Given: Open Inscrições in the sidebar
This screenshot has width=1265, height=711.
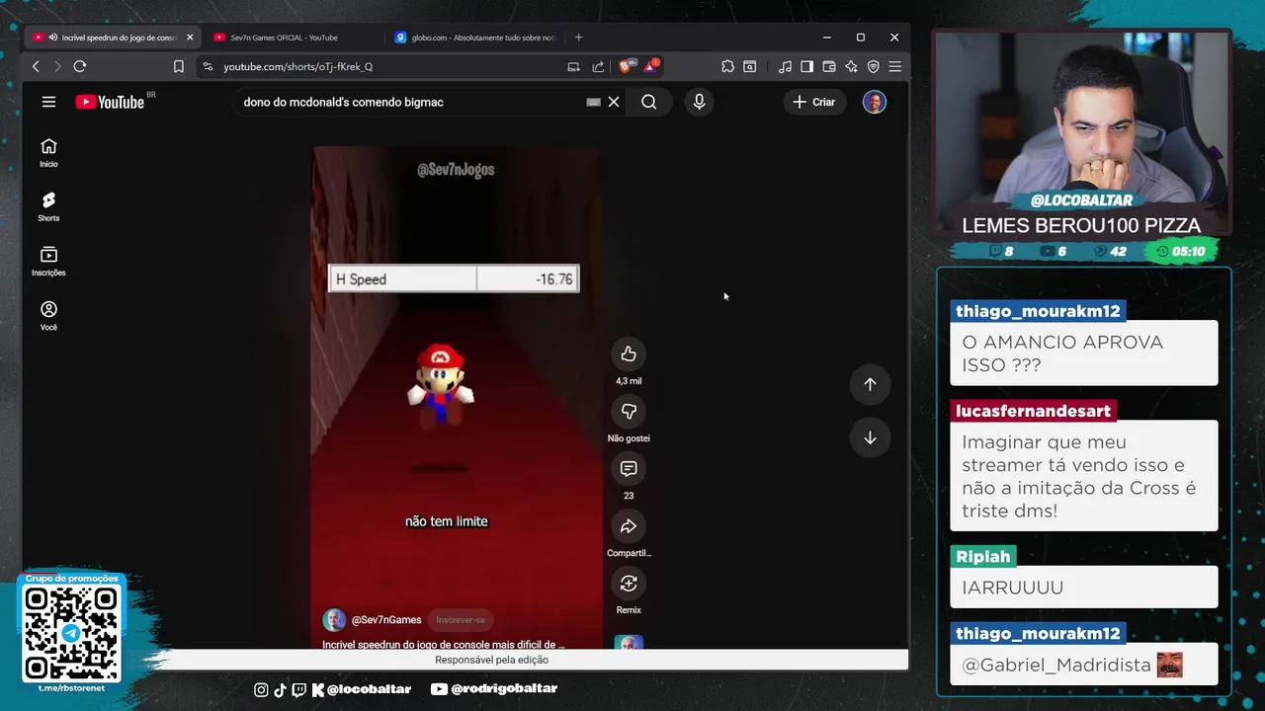Looking at the screenshot, I should [48, 262].
